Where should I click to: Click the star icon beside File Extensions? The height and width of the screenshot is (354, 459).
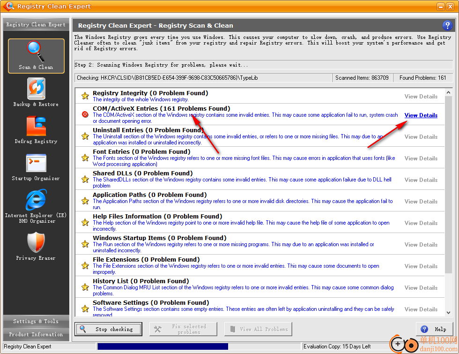(85, 265)
